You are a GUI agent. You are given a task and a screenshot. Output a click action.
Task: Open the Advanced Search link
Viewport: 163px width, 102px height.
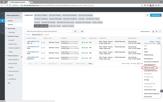(x=145, y=31)
